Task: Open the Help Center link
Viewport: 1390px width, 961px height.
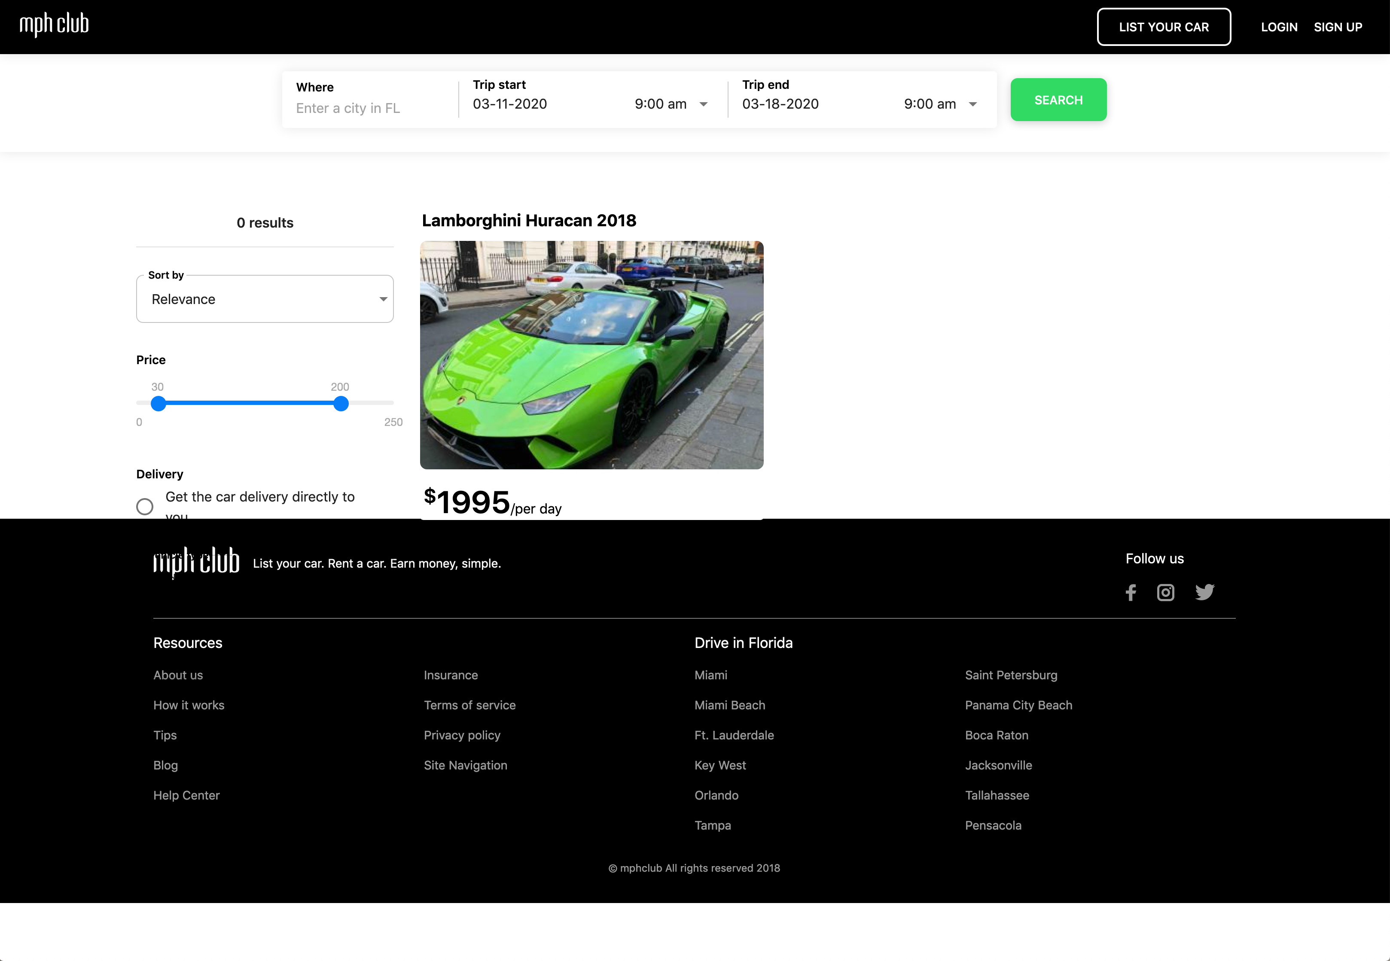Action: click(x=186, y=795)
